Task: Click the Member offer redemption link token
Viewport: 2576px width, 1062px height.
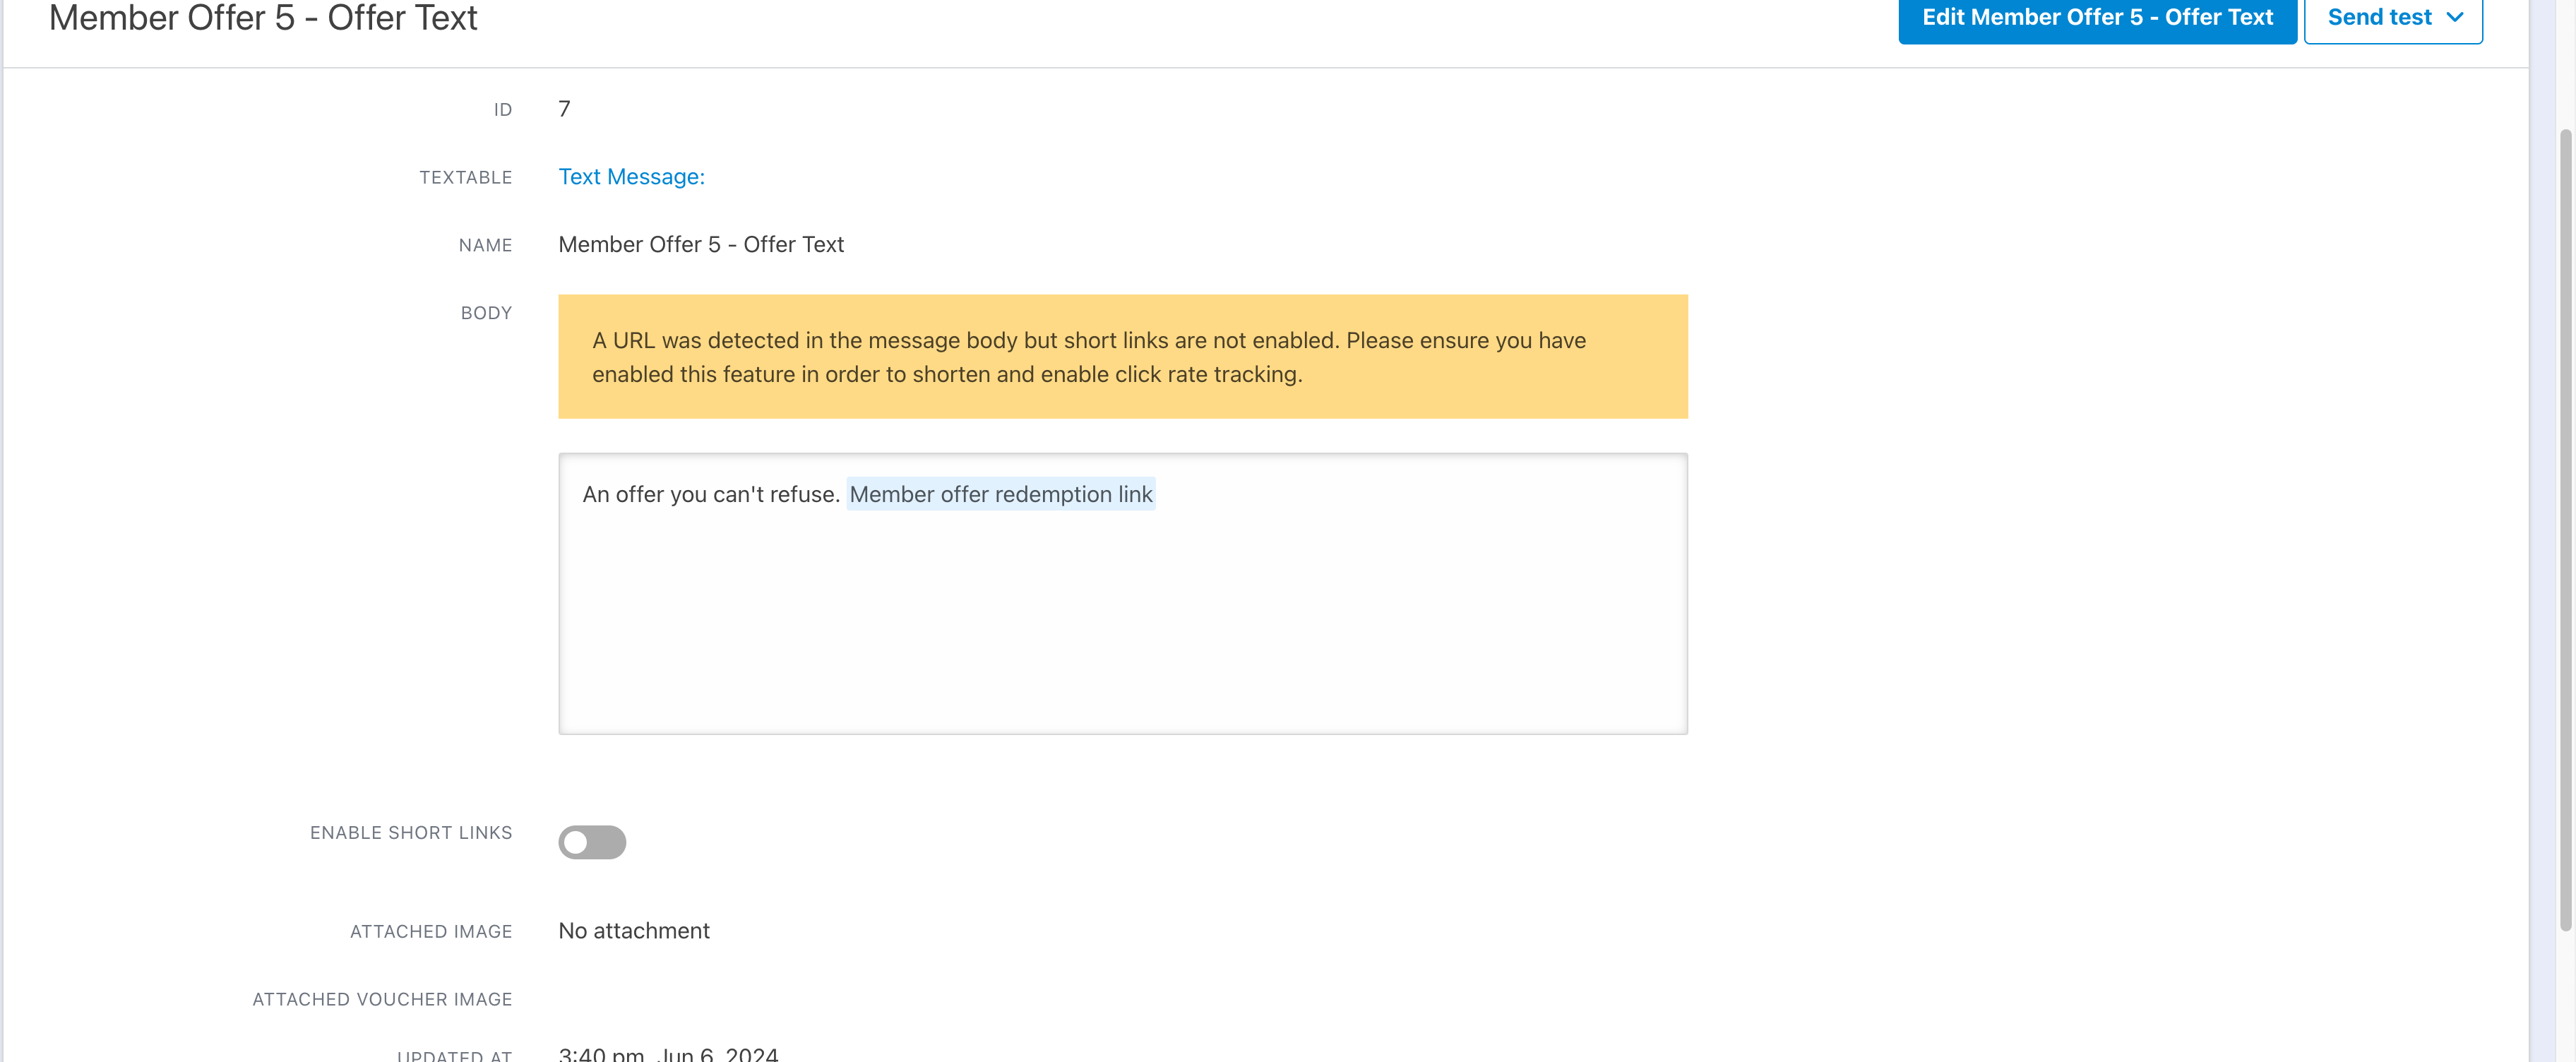Action: tap(1000, 494)
